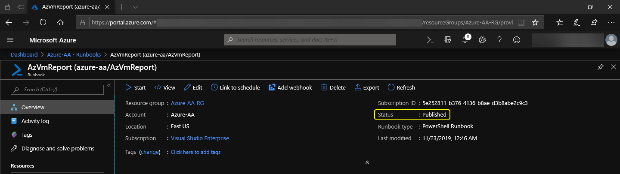Pin the runbook blade to dashboard
The width and height of the screenshot is (620, 174).
coord(600,67)
